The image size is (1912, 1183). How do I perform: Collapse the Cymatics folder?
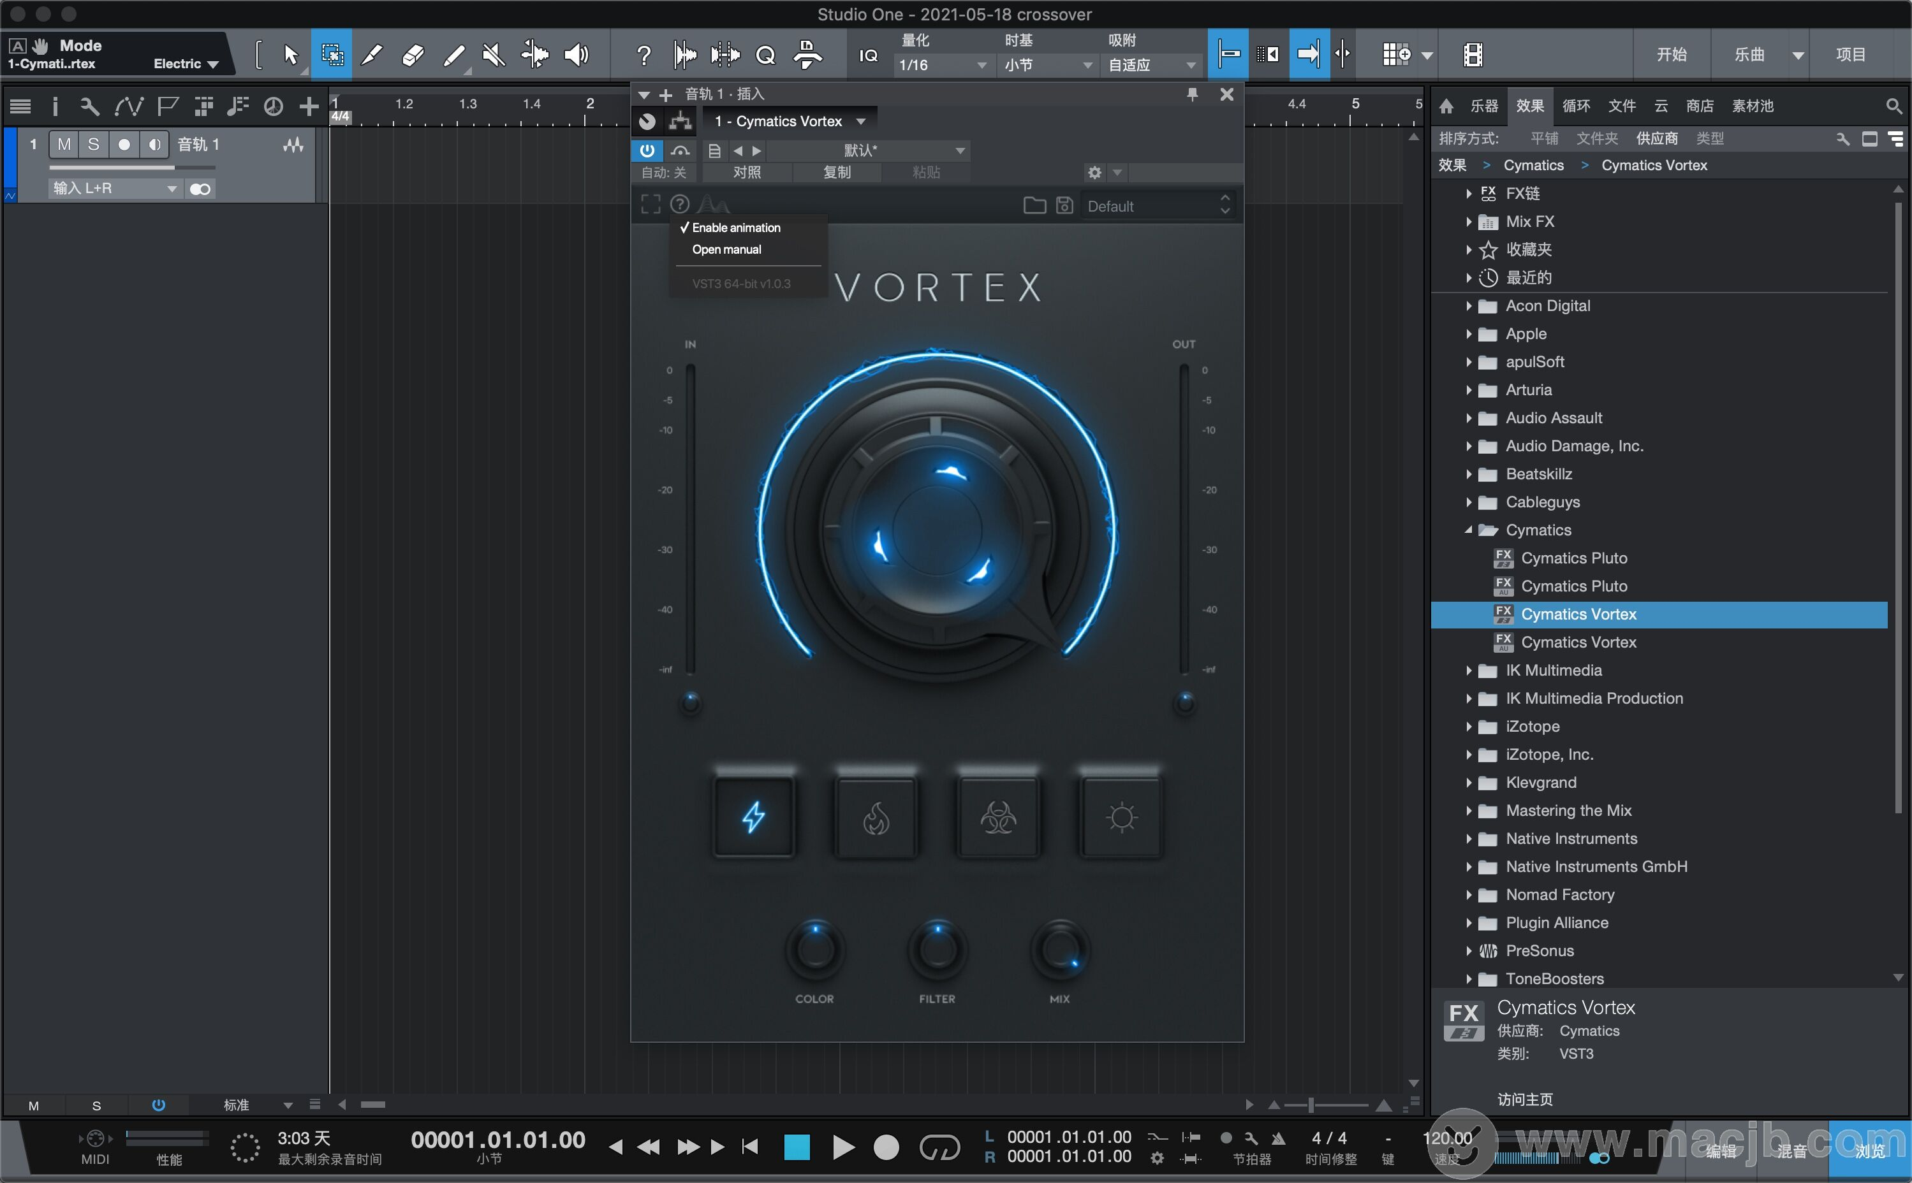pyautogui.click(x=1468, y=530)
